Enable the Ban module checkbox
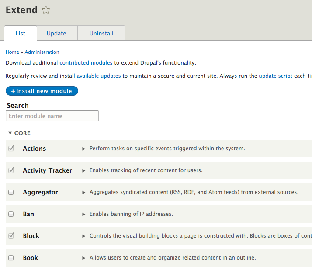Screen dimensions: 312x270 click(11, 214)
